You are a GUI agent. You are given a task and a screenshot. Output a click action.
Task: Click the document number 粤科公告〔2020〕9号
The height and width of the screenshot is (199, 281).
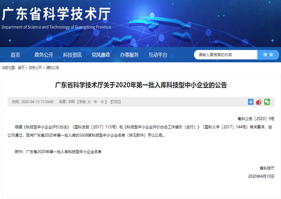pos(256,119)
